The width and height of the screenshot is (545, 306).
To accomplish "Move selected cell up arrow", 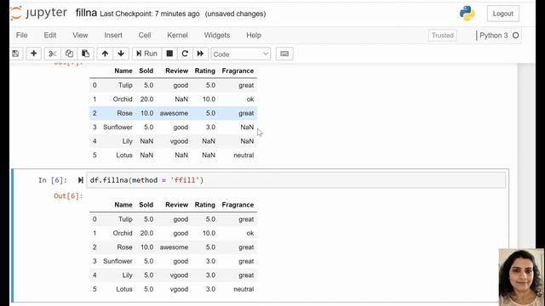I will point(105,54).
